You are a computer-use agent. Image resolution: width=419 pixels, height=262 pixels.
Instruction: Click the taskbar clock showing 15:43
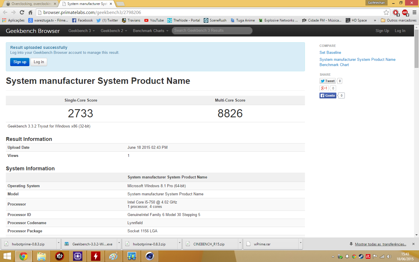[405, 256]
